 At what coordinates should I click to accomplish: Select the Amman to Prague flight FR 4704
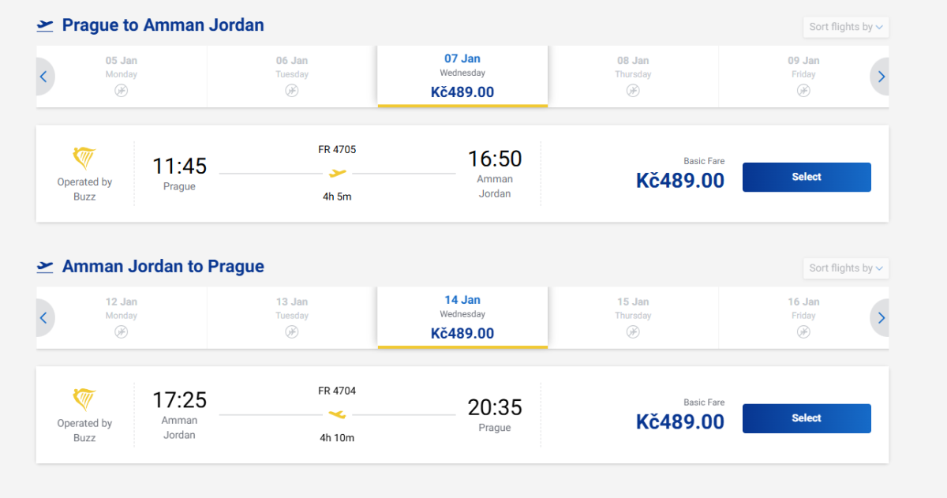[807, 419]
